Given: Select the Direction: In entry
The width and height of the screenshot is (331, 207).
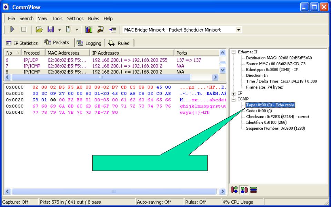Looking at the screenshot, I should pyautogui.click(x=257, y=75).
